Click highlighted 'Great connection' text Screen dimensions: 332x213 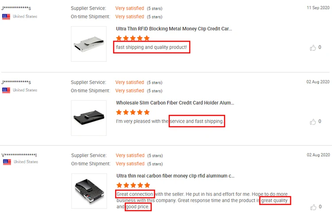click(x=135, y=194)
